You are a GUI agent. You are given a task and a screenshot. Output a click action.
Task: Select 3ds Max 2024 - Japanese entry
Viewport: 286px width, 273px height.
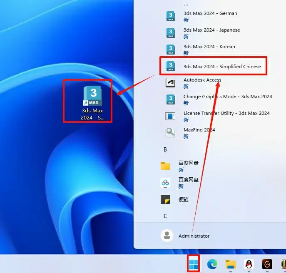(x=211, y=33)
